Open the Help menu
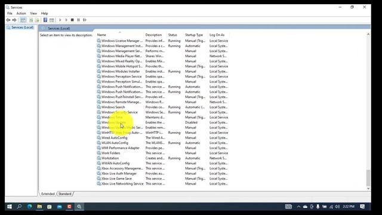 (x=44, y=13)
